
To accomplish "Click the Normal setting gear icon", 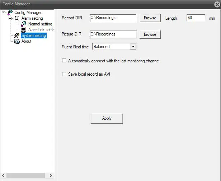I will (24, 24).
